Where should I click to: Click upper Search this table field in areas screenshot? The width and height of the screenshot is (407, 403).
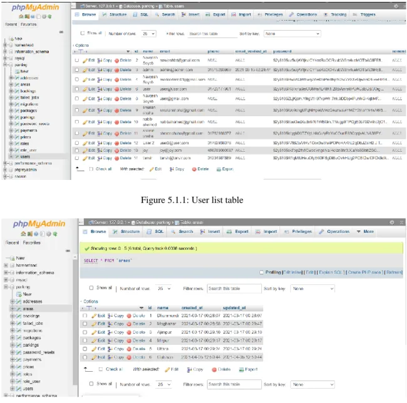coord(234,289)
